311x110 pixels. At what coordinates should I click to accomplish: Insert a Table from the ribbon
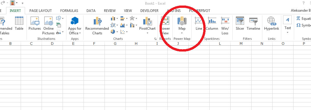tap(19, 24)
